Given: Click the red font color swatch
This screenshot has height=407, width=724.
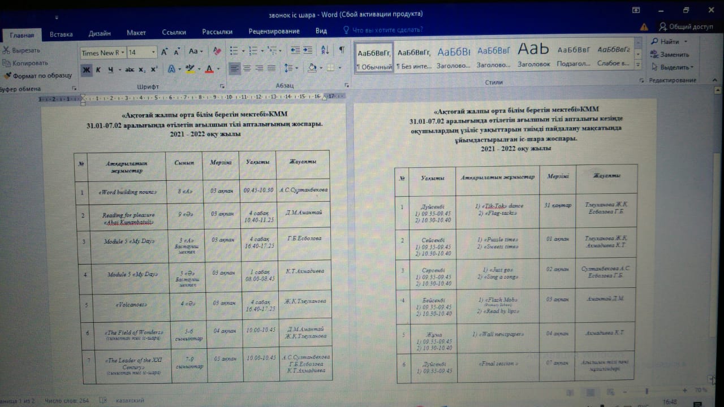Looking at the screenshot, I should [209, 69].
